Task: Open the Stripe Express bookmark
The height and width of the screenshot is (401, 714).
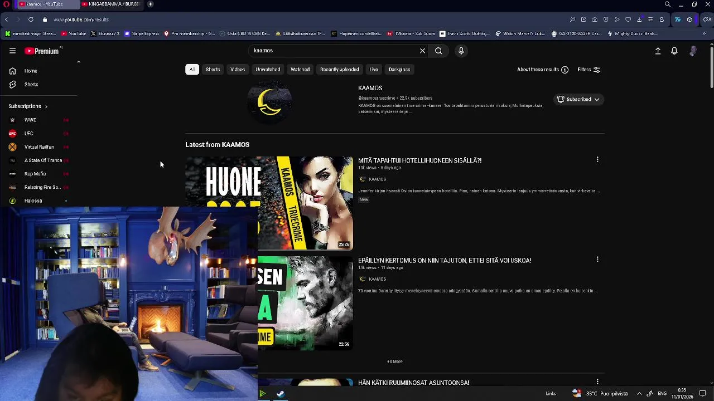Action: pos(142,33)
